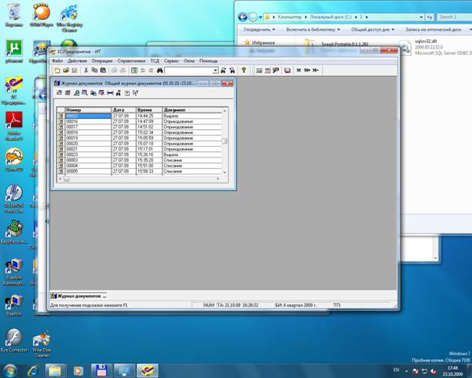The height and width of the screenshot is (378, 472).
Task: Click the Дата column header
Action: [124, 110]
